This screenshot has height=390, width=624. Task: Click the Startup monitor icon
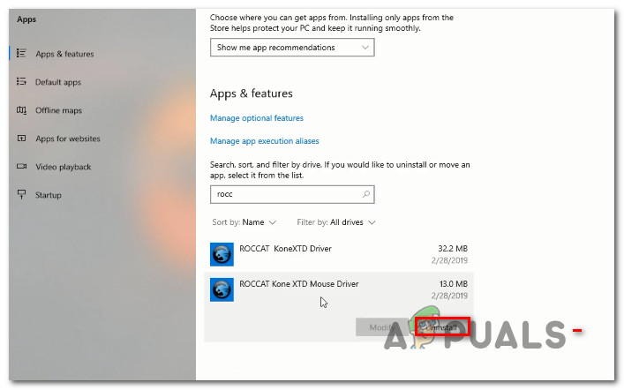21,194
